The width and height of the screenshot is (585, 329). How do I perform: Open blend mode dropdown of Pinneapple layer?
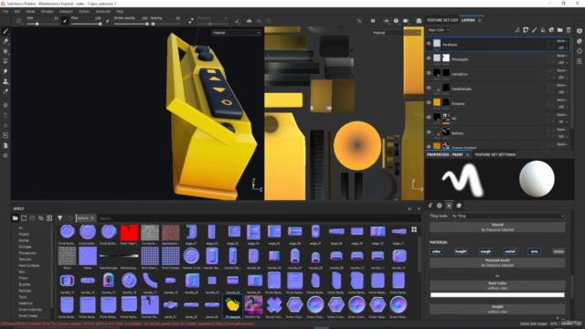pyautogui.click(x=561, y=56)
